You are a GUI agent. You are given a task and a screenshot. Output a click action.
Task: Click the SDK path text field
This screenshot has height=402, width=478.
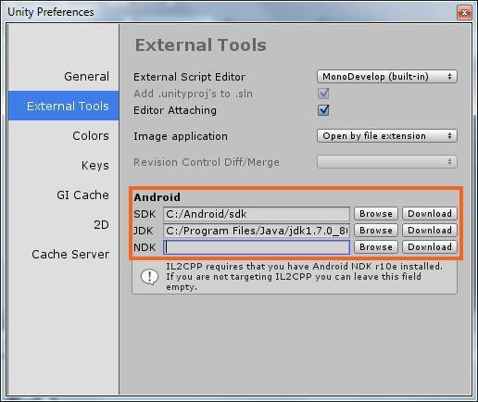pos(257,214)
